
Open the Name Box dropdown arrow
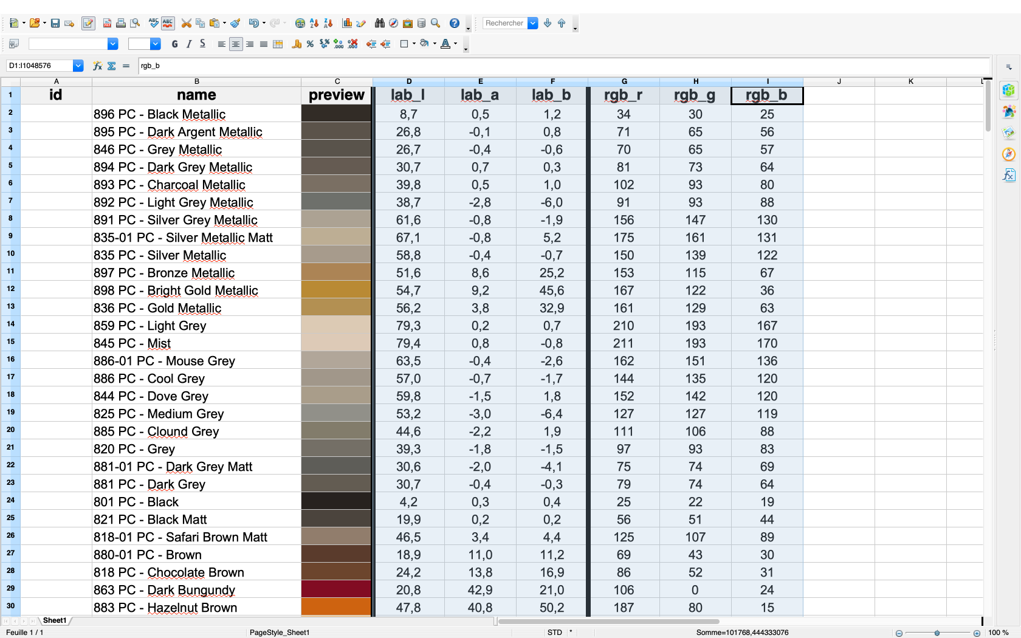point(78,66)
